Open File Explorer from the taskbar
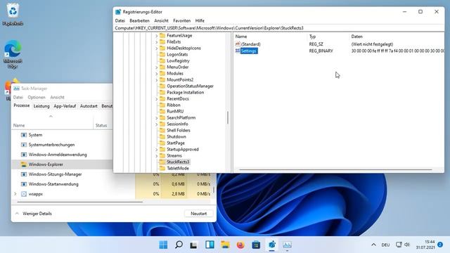This screenshot has width=450, height=253. [225, 245]
